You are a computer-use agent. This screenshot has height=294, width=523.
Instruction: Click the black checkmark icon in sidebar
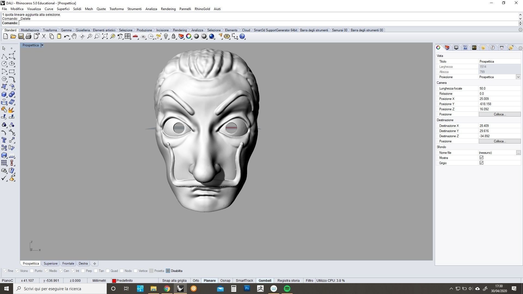click(x=4, y=178)
